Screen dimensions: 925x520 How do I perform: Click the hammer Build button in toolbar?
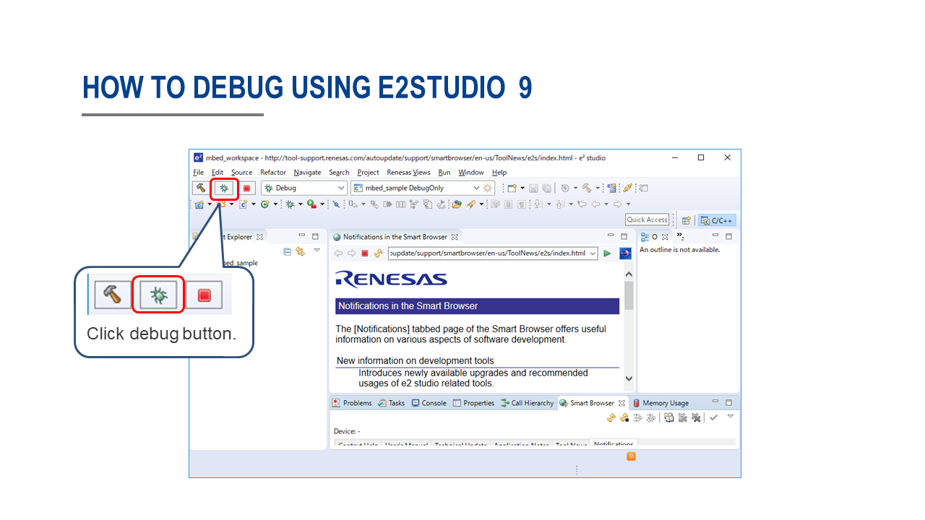pos(200,188)
